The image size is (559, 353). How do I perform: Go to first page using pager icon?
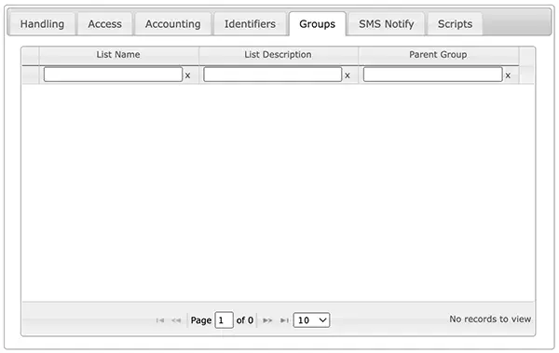160,320
